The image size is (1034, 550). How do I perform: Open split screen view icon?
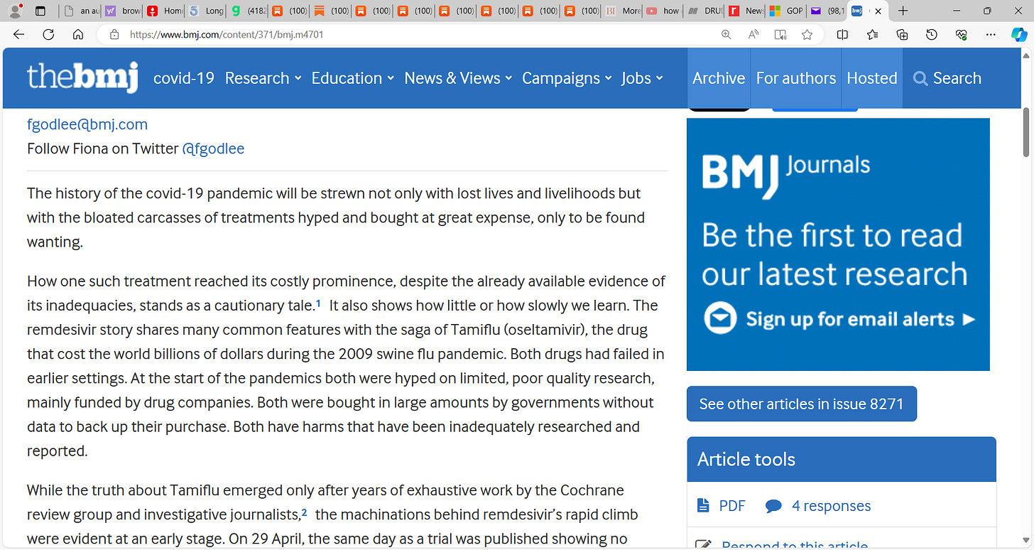pyautogui.click(x=842, y=34)
